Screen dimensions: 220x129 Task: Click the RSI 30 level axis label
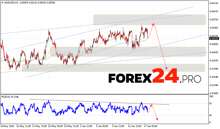(x=211, y=115)
